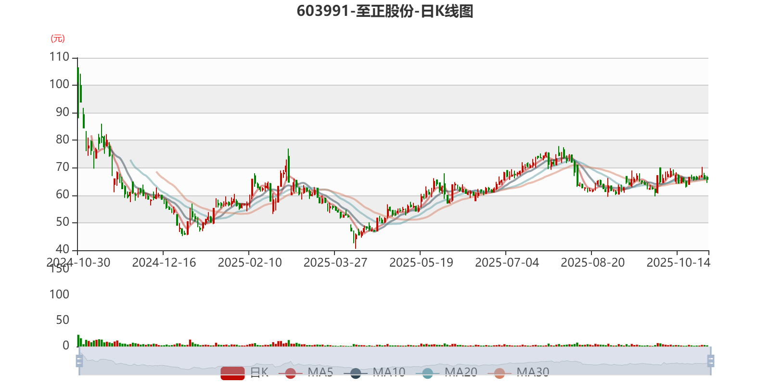The image size is (770, 385).
Task: Toggle the MA5 line in legend
Action: click(x=306, y=372)
